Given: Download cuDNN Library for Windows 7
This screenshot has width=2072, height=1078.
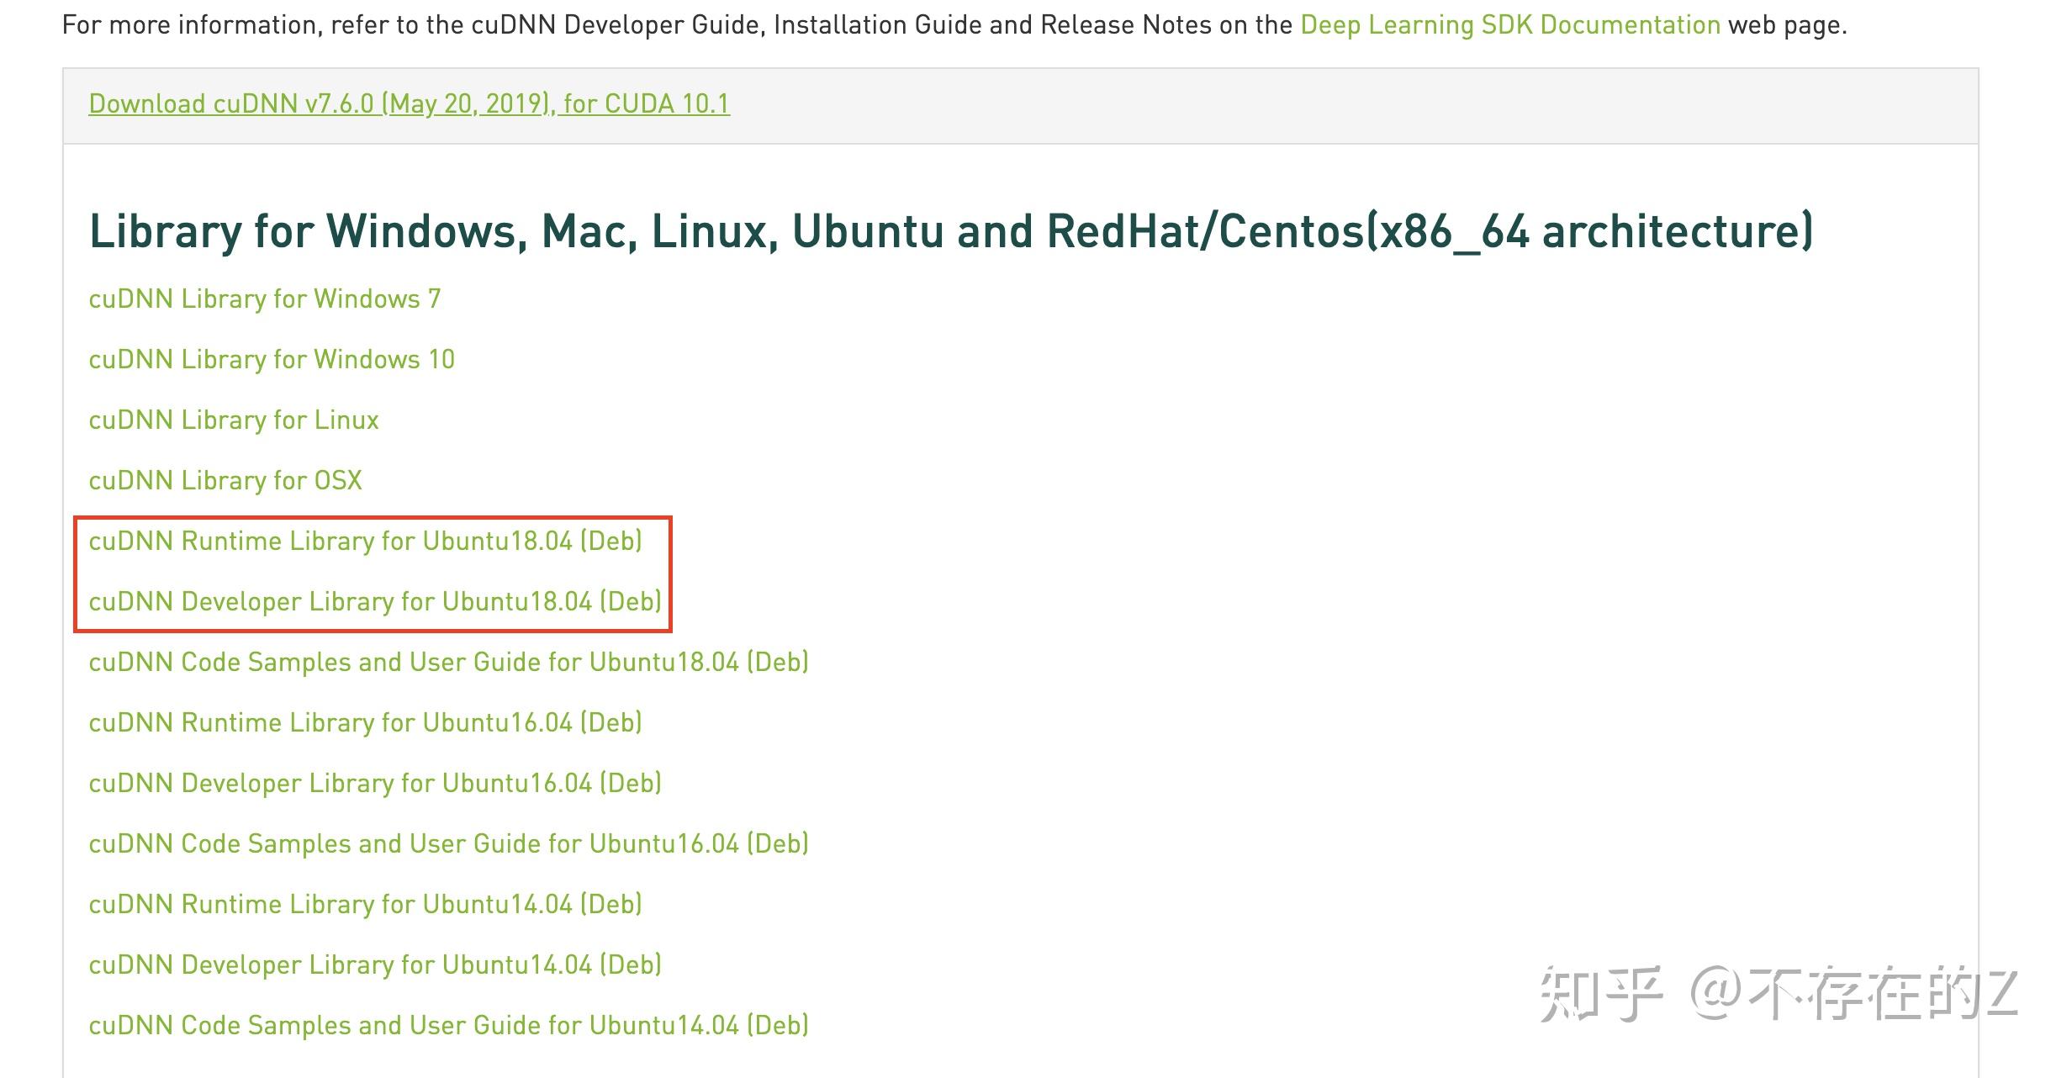Looking at the screenshot, I should pyautogui.click(x=264, y=299).
